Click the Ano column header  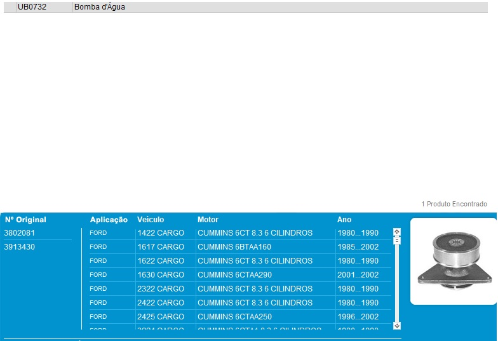click(x=344, y=220)
